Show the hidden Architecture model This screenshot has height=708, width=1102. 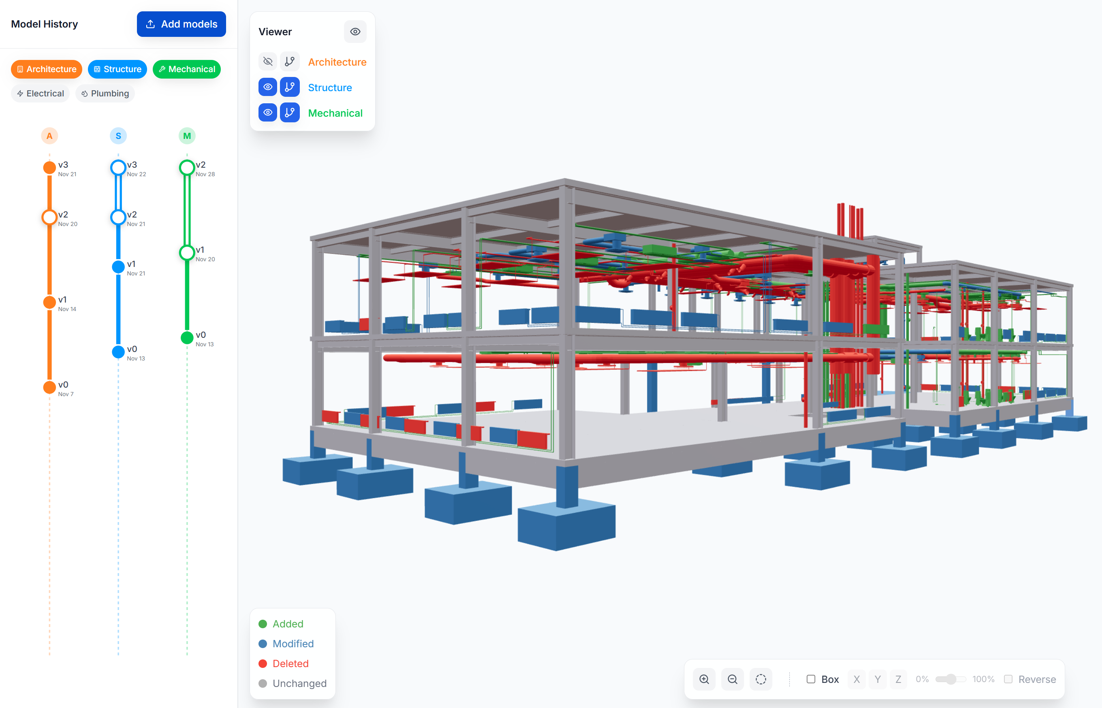tap(267, 62)
